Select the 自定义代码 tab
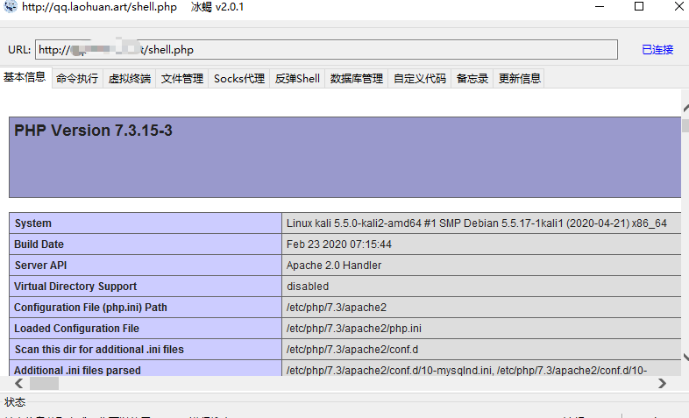The image size is (689, 418). click(420, 79)
